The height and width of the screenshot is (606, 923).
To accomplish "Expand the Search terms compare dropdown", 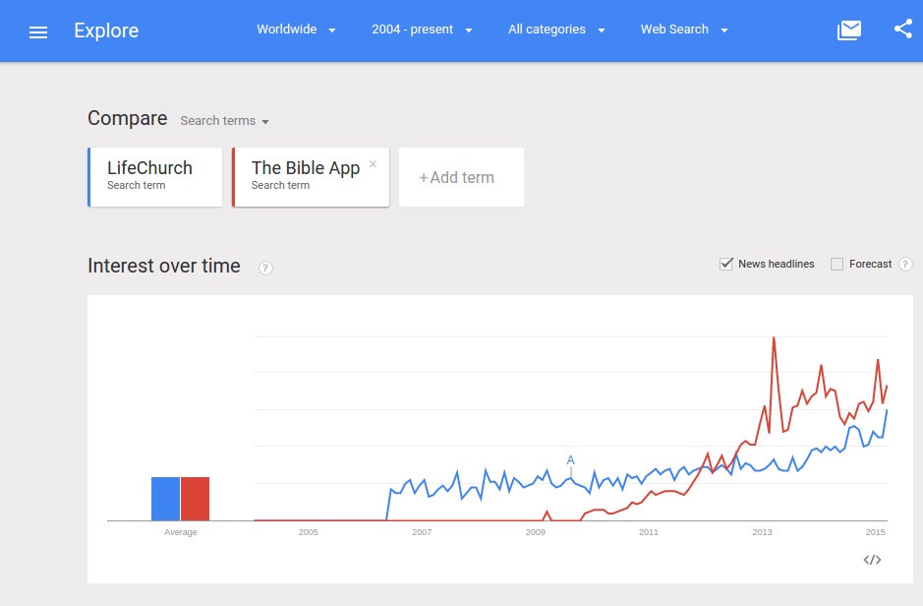I will [x=225, y=121].
